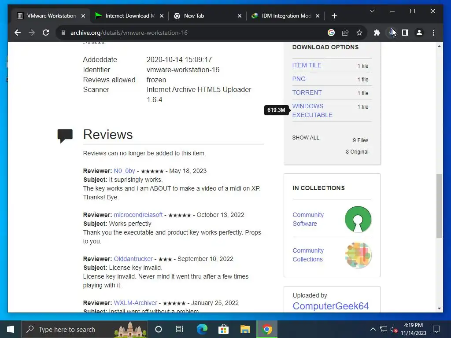Open reviewer N0_0by profile
Image resolution: width=451 pixels, height=338 pixels.
pos(124,171)
